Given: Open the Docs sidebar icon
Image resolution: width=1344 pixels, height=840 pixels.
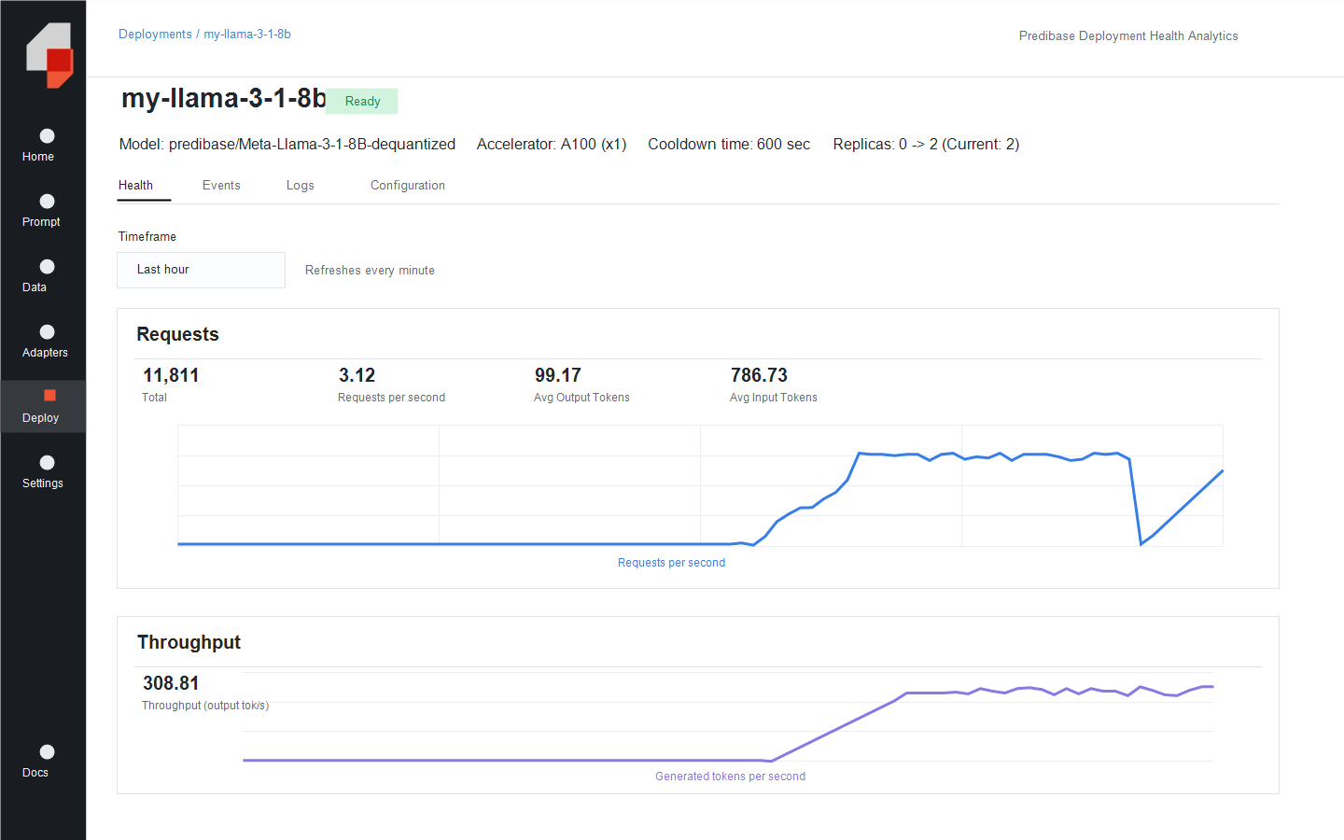Looking at the screenshot, I should 47,752.
